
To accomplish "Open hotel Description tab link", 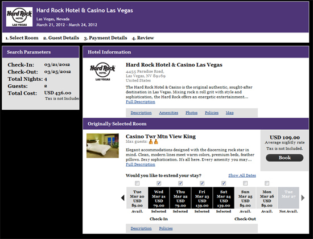I will (x=141, y=113).
